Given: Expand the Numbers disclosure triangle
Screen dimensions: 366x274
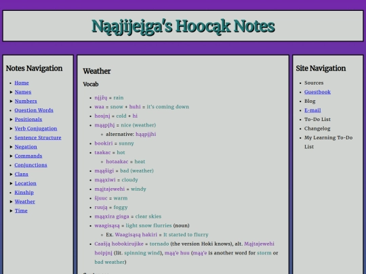Looking at the screenshot, I should (11, 101).
